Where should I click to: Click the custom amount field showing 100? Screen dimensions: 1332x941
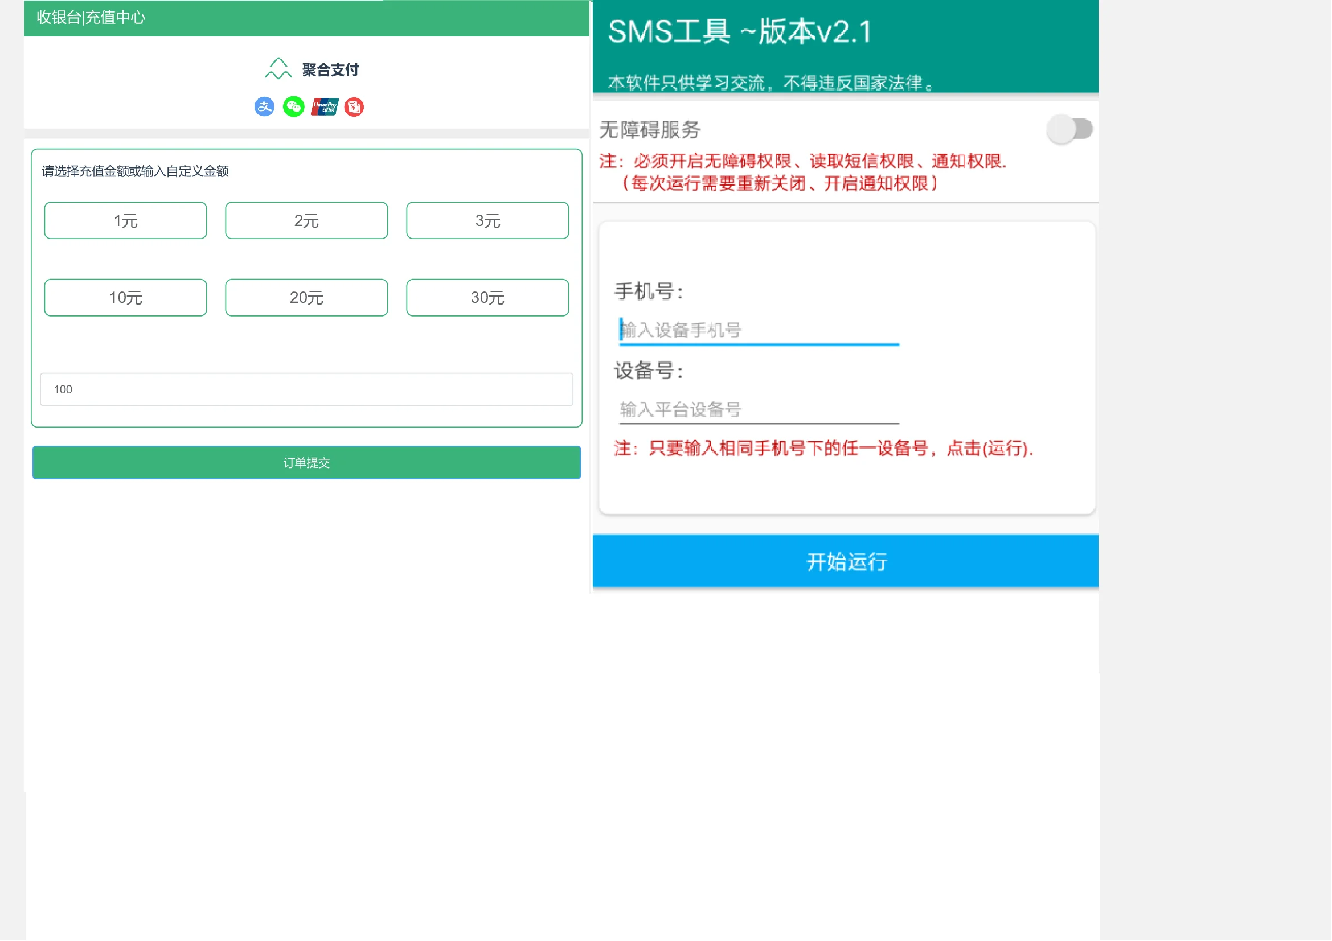tap(306, 389)
